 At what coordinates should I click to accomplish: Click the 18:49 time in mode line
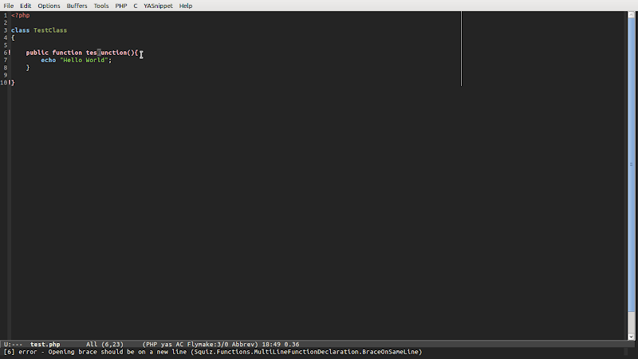click(x=271, y=345)
